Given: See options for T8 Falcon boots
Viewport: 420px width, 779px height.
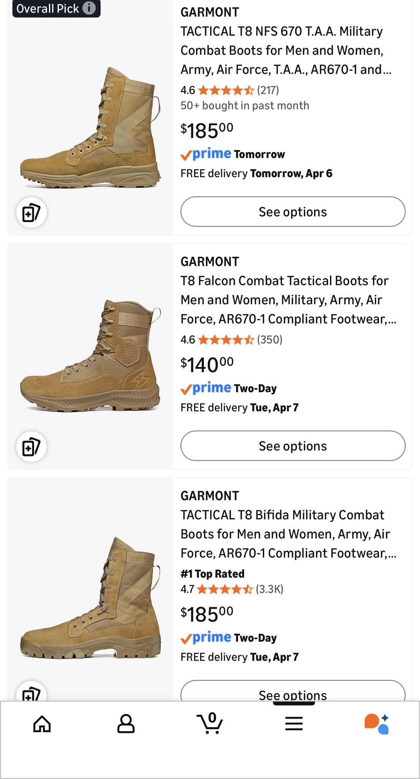Looking at the screenshot, I should 293,446.
